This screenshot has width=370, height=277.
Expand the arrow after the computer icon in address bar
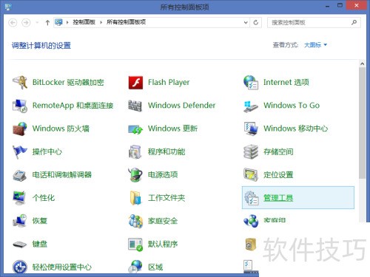[x=67, y=23]
